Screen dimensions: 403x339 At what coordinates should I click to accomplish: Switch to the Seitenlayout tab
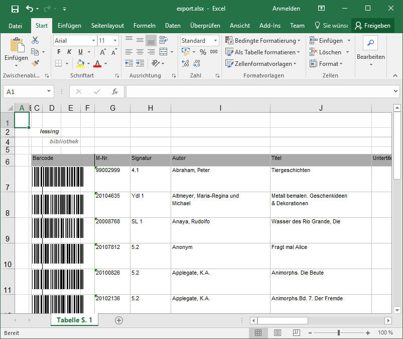(107, 26)
